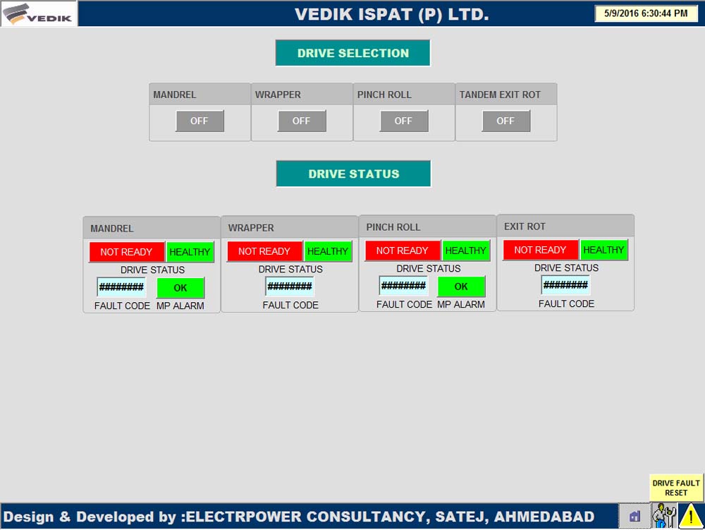Click the Drive Selection header button
This screenshot has width=705, height=530.
click(x=353, y=53)
